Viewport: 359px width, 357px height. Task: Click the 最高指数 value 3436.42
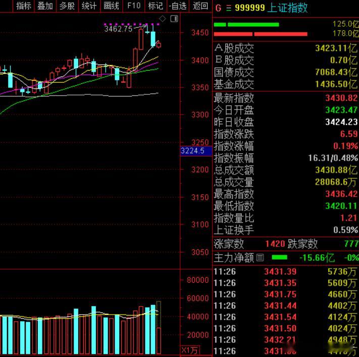(341, 194)
